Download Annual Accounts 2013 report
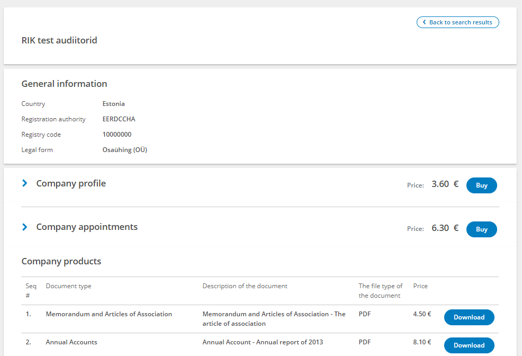 point(469,345)
